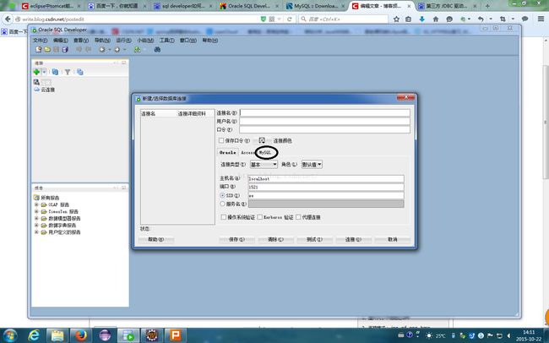549x343 pixels.
Task: Click the 测试 button in dialog
Action: coord(314,240)
